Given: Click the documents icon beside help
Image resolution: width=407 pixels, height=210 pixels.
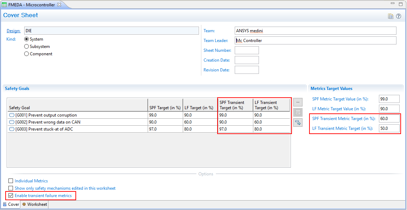Looking at the screenshot, I should point(391,16).
